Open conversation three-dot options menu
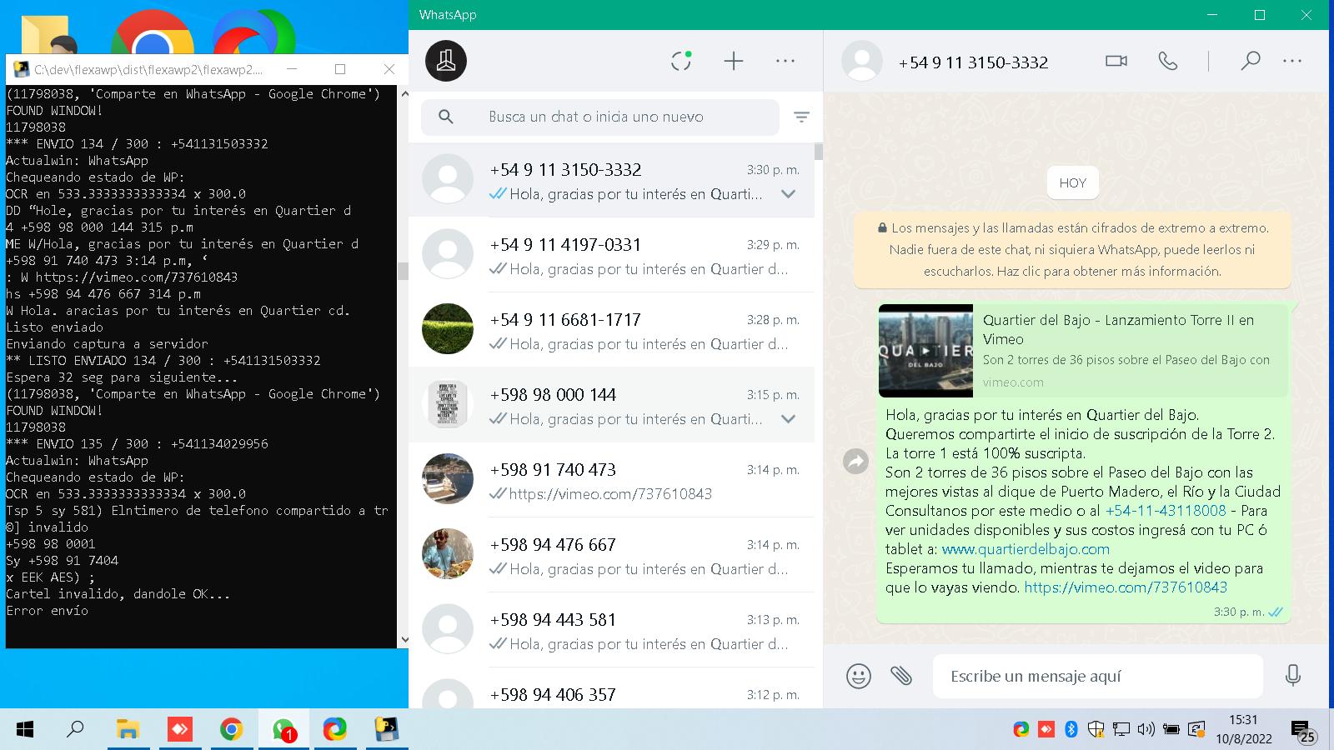 [1292, 61]
